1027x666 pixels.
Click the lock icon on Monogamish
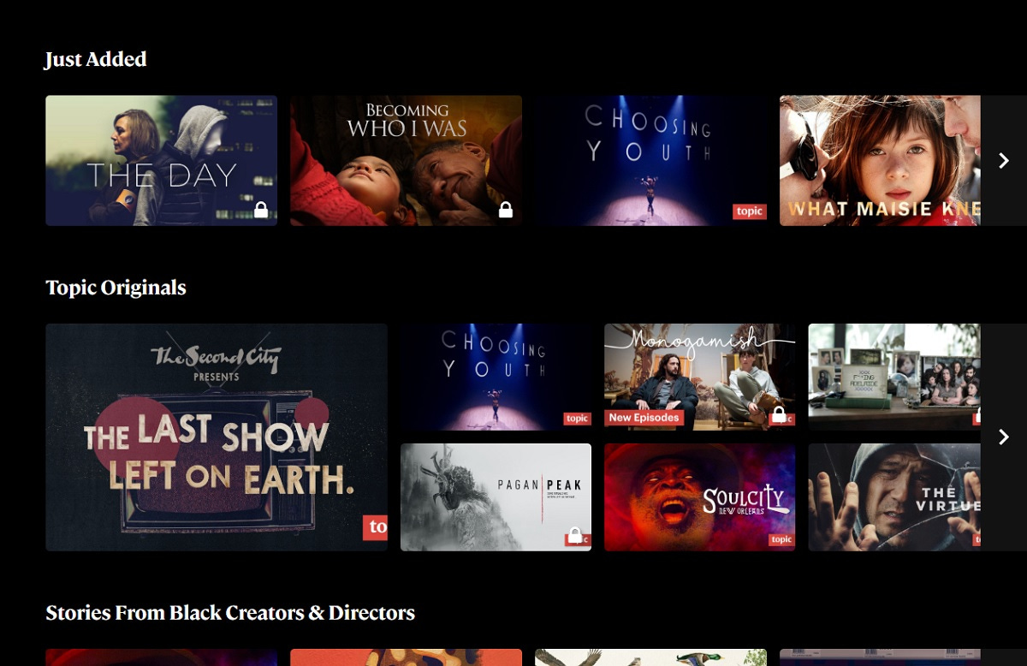779,415
